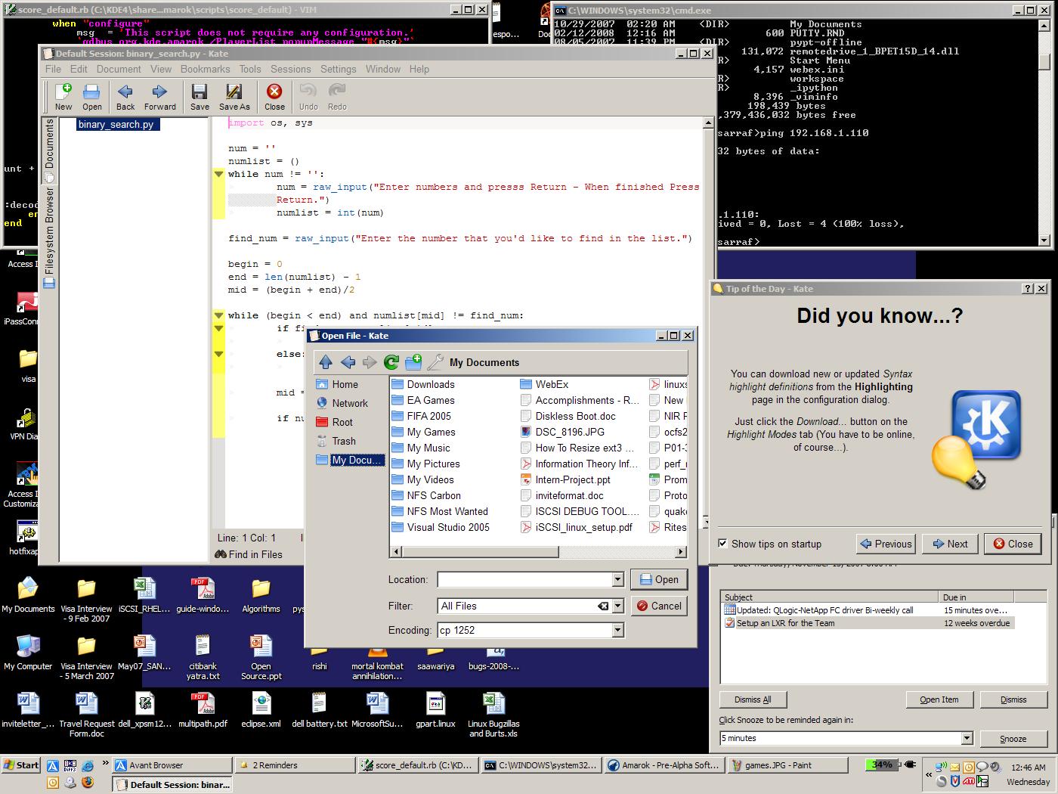Click the Snooze button in reminders

[x=1013, y=739]
